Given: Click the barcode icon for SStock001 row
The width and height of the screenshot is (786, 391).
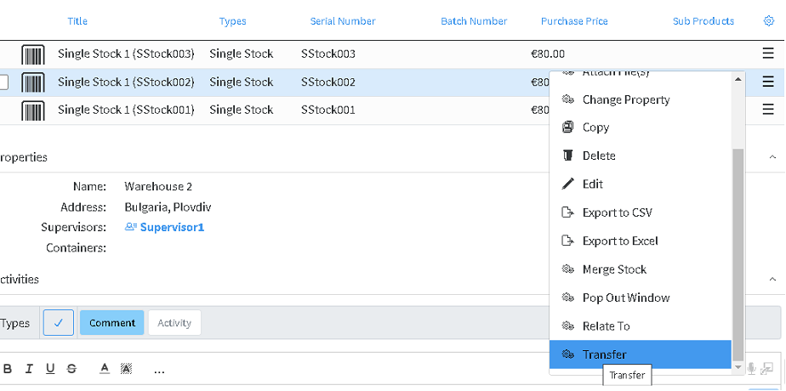Looking at the screenshot, I should [x=33, y=110].
